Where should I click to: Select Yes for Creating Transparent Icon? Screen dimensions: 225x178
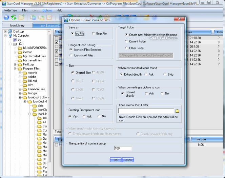click(70, 116)
